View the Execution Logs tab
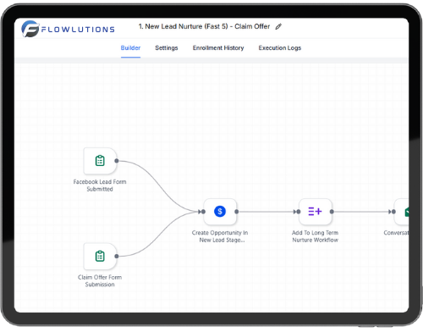 [x=280, y=47]
